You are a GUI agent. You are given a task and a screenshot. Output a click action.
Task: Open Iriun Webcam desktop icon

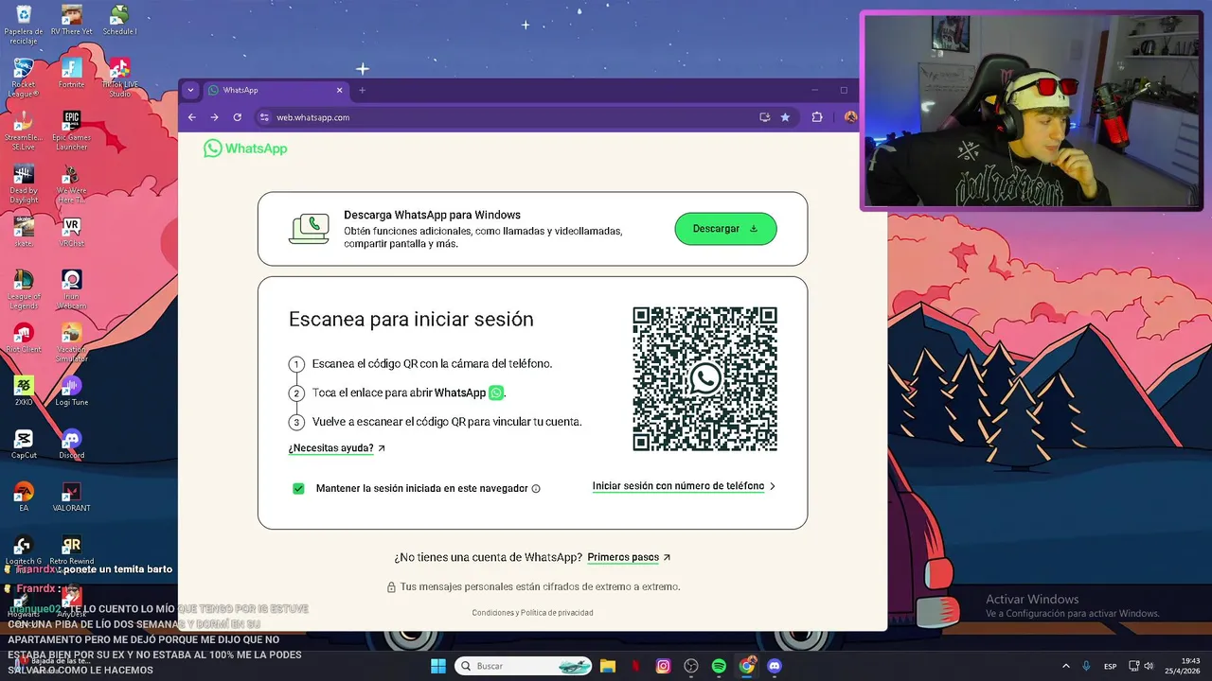(71, 289)
